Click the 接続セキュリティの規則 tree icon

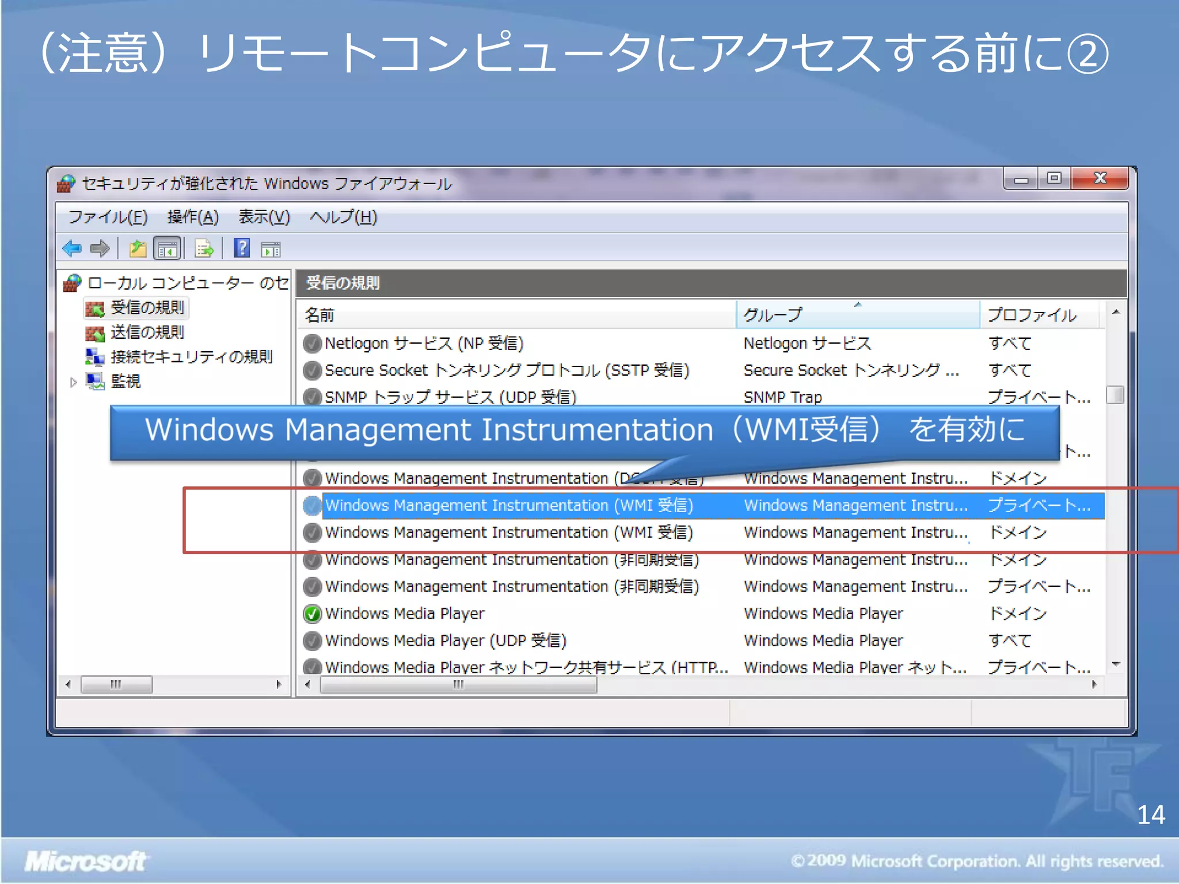coord(95,357)
